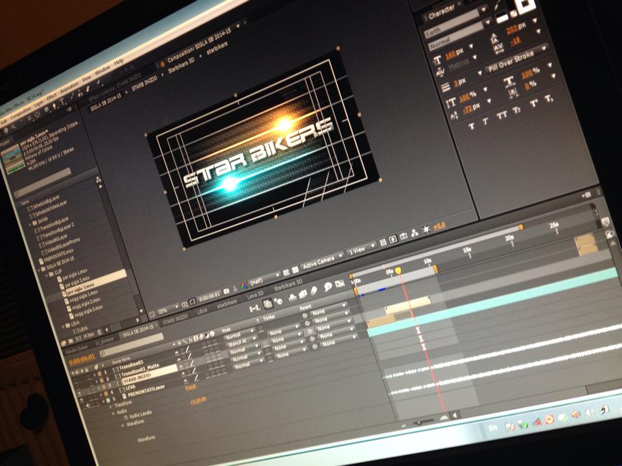Switch to the Leva 3D timeline tab
This screenshot has width=622, height=466.
(x=255, y=294)
